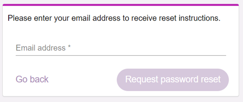Click the underline of the email field
Viewport: 243px width, 102px height.
tap(121, 55)
